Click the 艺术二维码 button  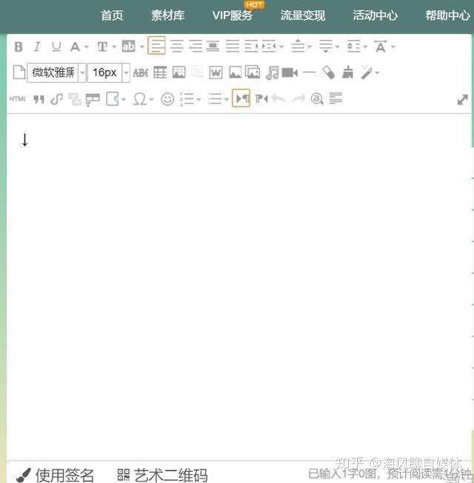pos(163,475)
